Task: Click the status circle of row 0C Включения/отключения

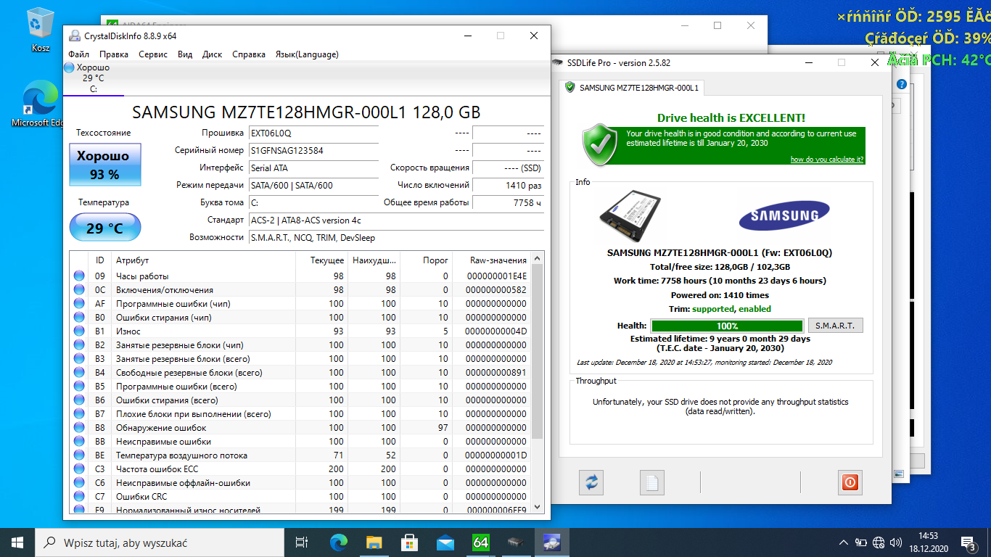Action: coord(79,290)
